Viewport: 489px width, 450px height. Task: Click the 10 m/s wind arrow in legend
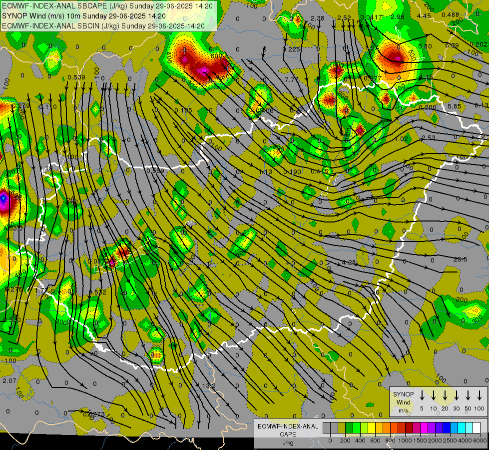point(433,395)
